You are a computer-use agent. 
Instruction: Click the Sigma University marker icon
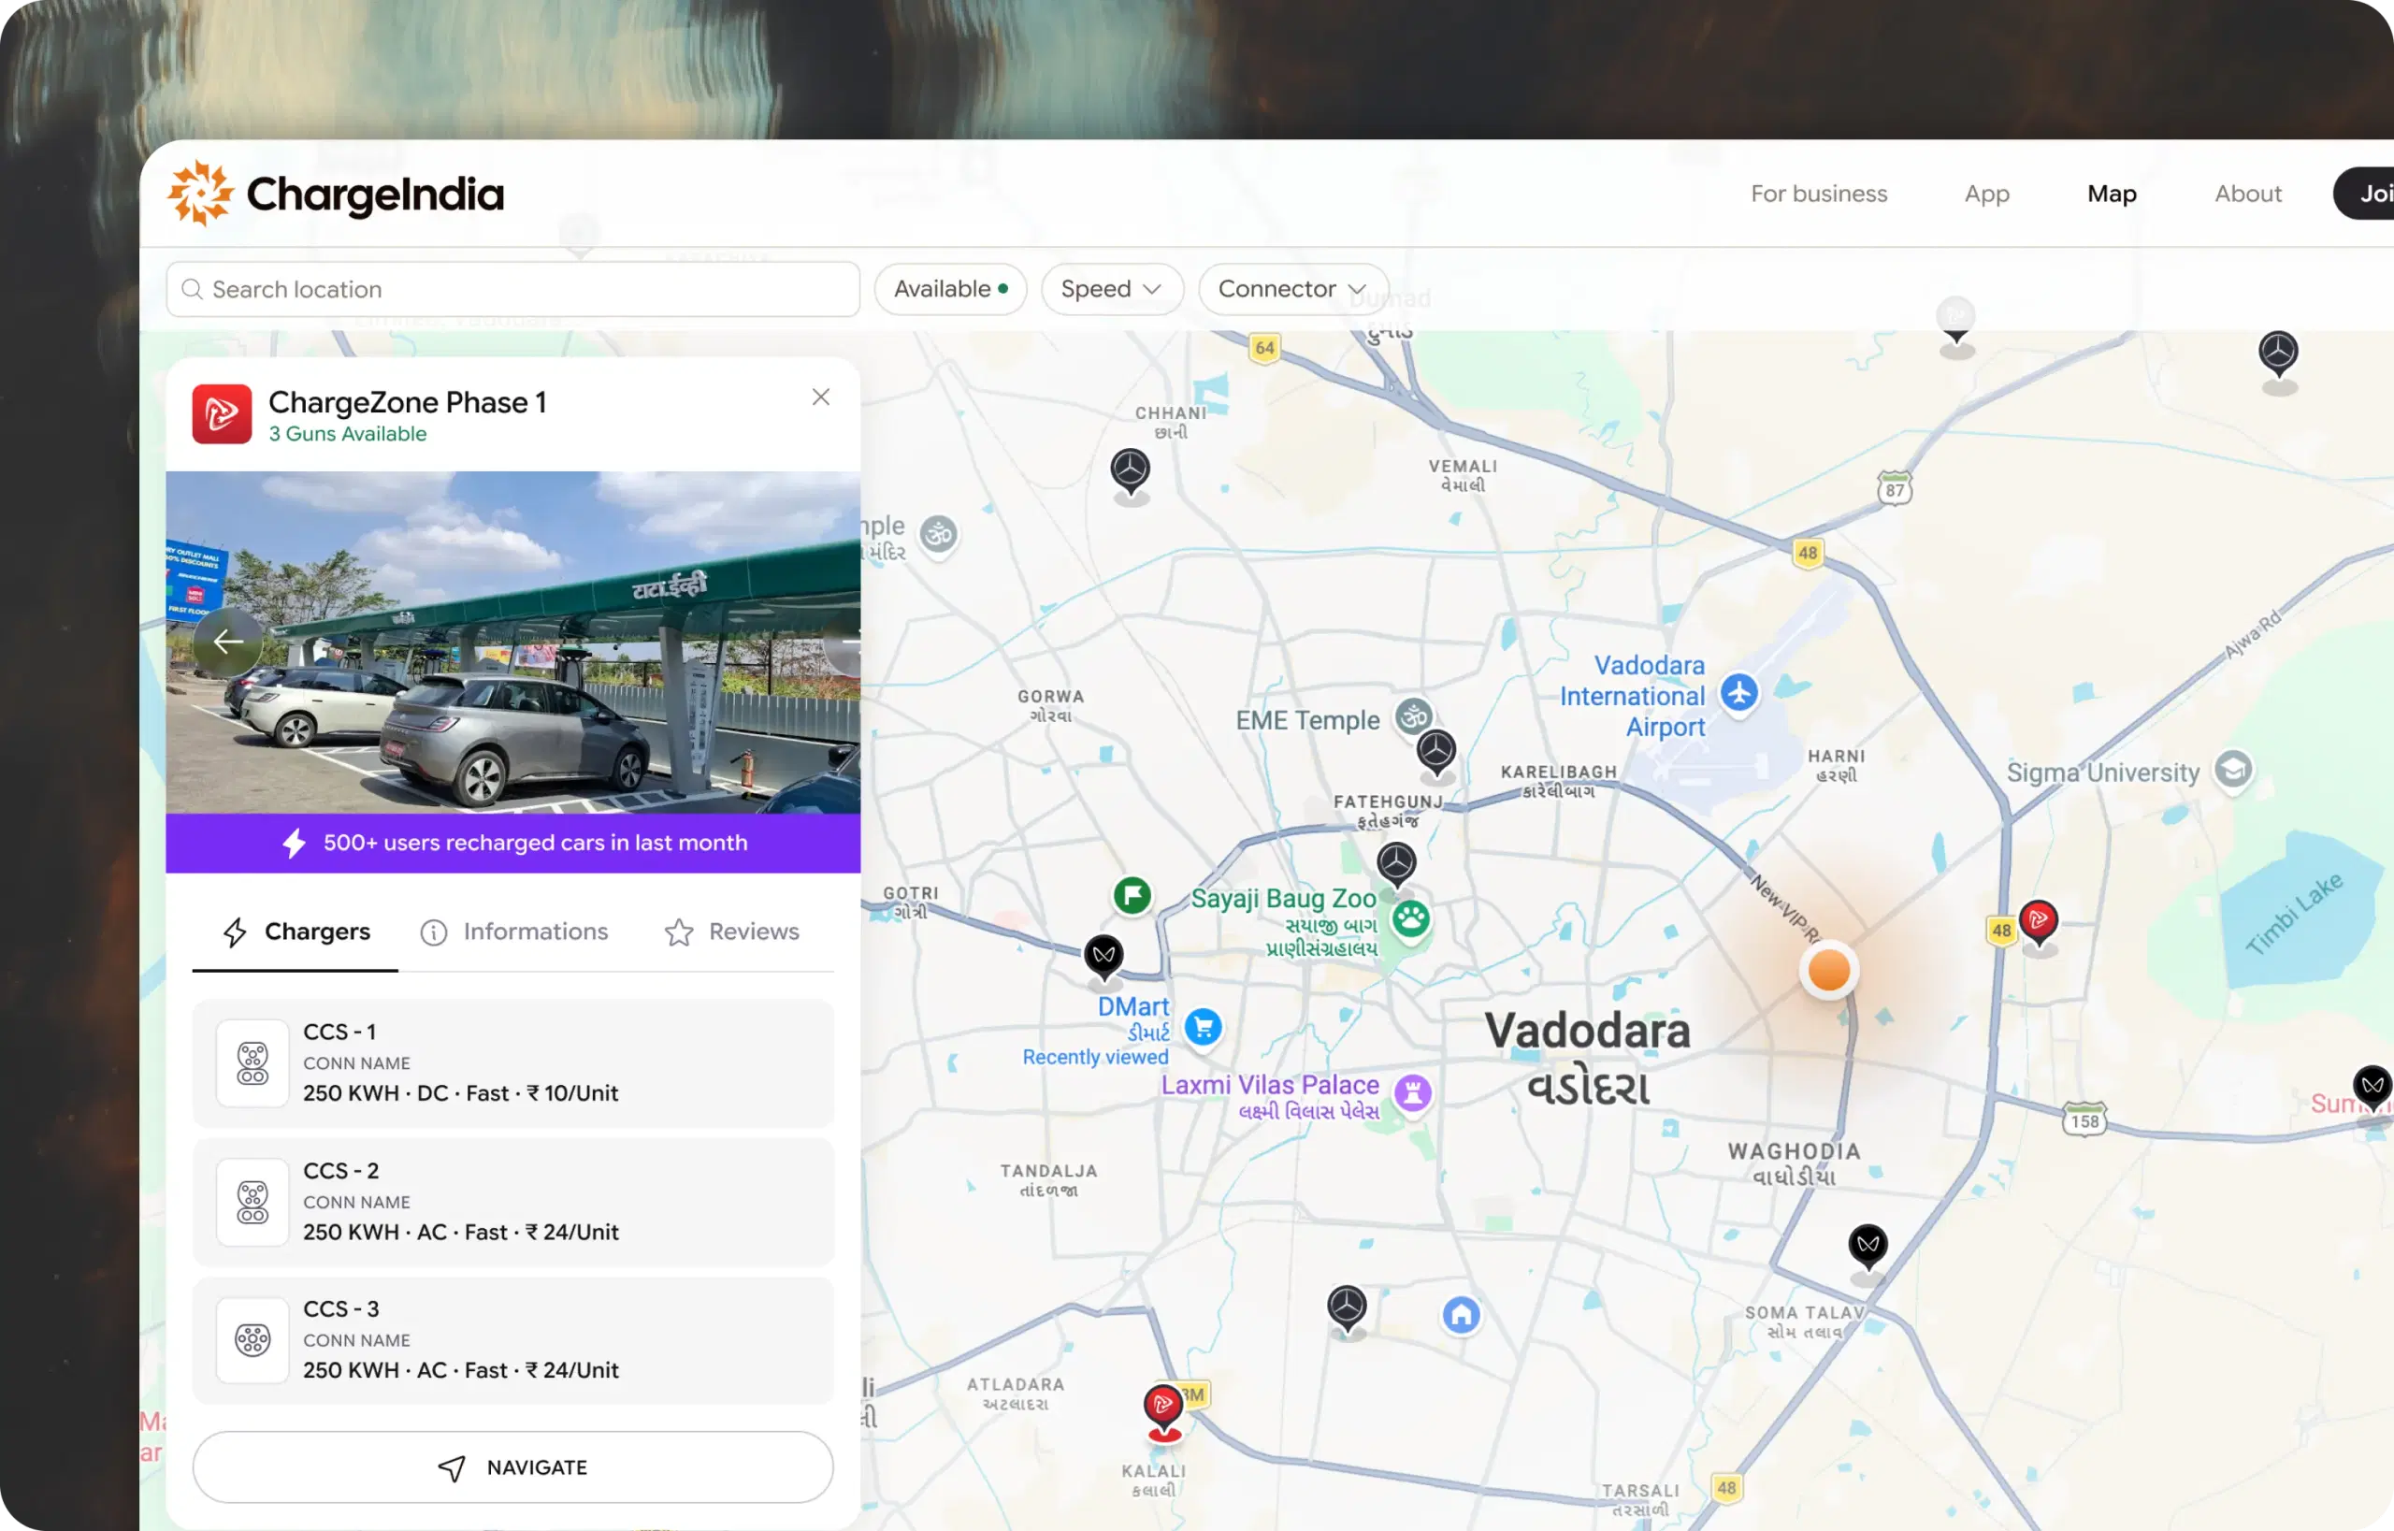(2233, 771)
